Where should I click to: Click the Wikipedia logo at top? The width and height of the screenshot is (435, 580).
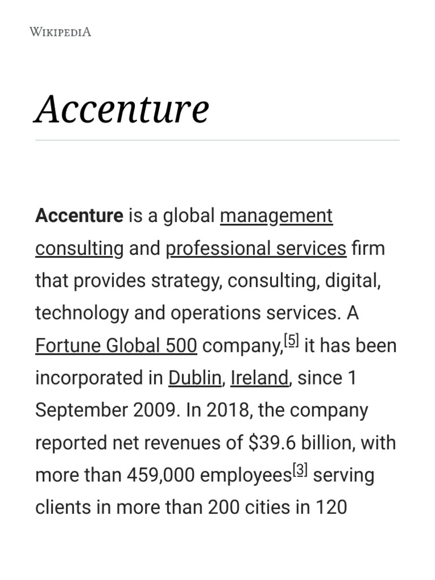pos(60,32)
